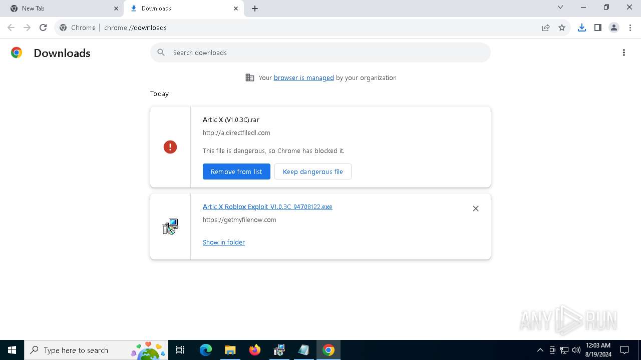This screenshot has width=641, height=360.
Task: Open Artic X Roblox Exploit exe link
Action: [267, 206]
